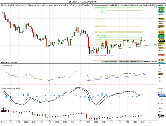The height and width of the screenshot is (126, 166).
Task: Click the scroll-to-latest-bar arrow icon
Action: pos(155,6)
